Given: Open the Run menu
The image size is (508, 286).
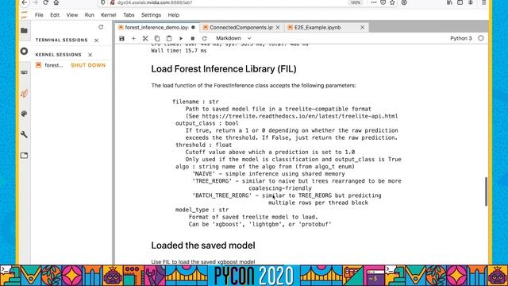Looking at the screenshot, I should coord(90,15).
